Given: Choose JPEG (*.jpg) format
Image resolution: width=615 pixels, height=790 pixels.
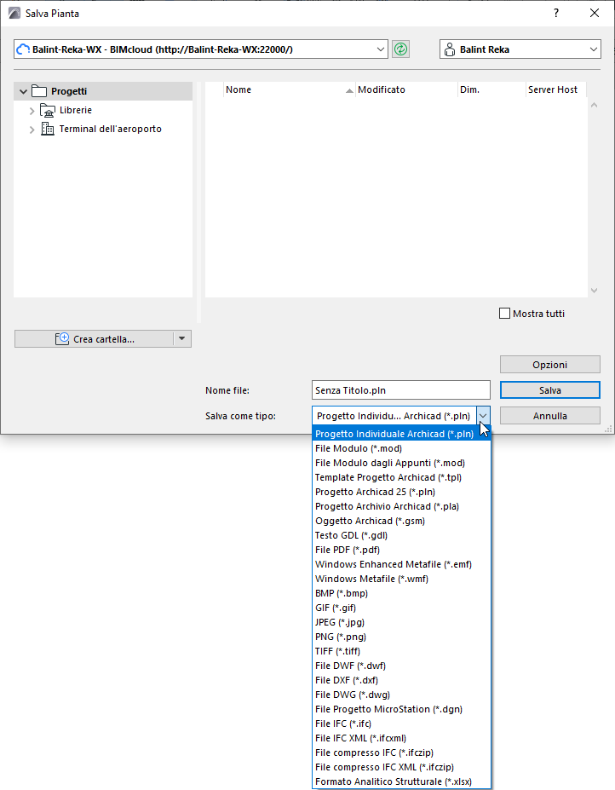Looking at the screenshot, I should [x=401, y=622].
